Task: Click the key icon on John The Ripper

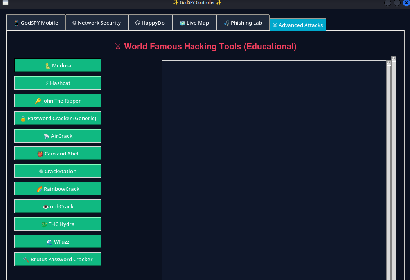Action: coord(38,101)
